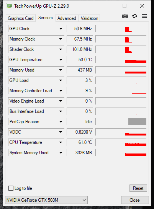Click the Close button at bottom
Screen dimensions: 154x209
(x=134, y=200)
